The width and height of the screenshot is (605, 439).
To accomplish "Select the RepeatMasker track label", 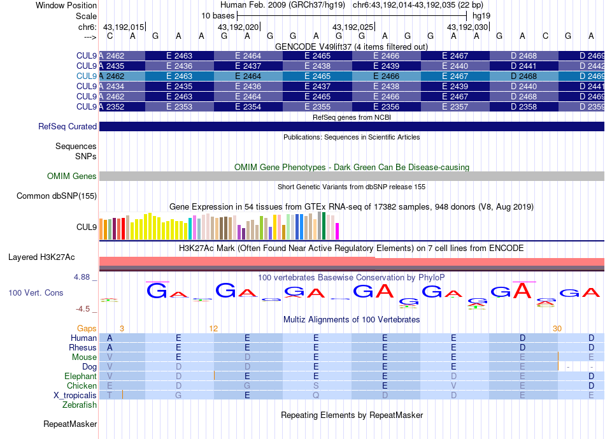I will pyautogui.click(x=70, y=424).
